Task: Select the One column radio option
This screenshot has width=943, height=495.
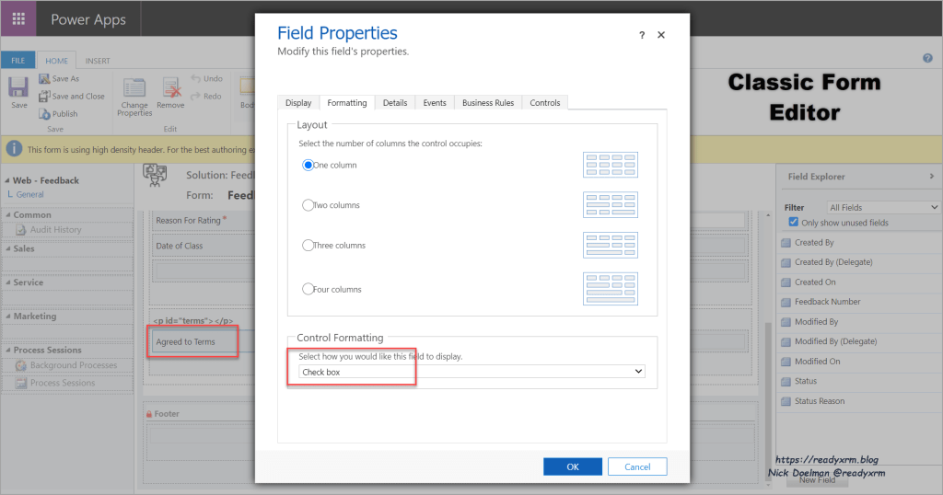Action: (309, 166)
